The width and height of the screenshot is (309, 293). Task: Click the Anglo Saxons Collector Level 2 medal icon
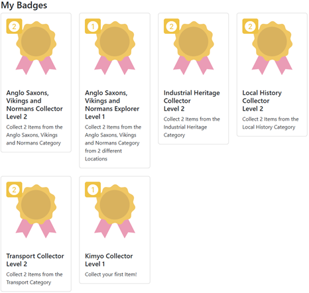[36, 48]
